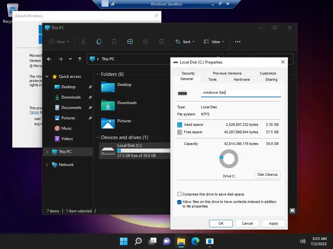Select the Local Disk (C:) drive icon

pyautogui.click(x=108, y=151)
